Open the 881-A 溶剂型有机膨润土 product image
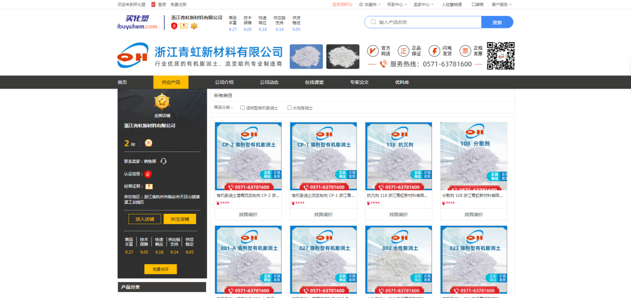Viewport: 631px width, 298px height. tap(248, 260)
